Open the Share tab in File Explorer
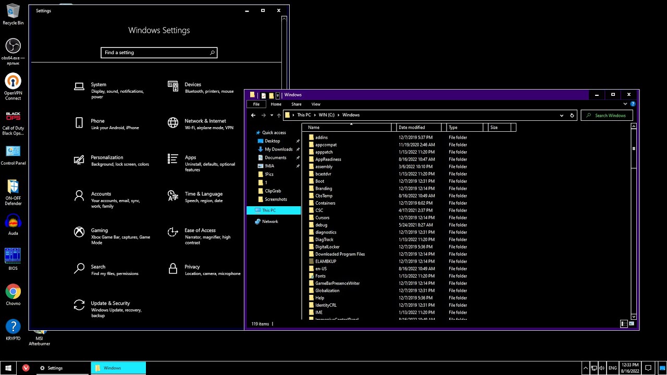 [296, 104]
